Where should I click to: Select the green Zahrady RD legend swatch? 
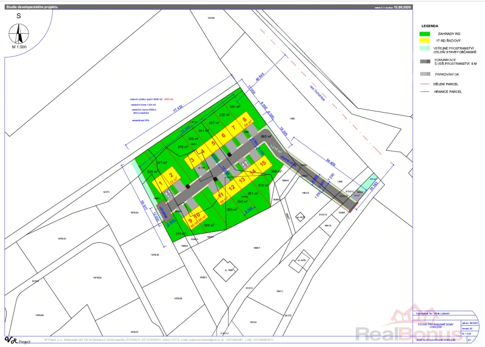click(425, 33)
